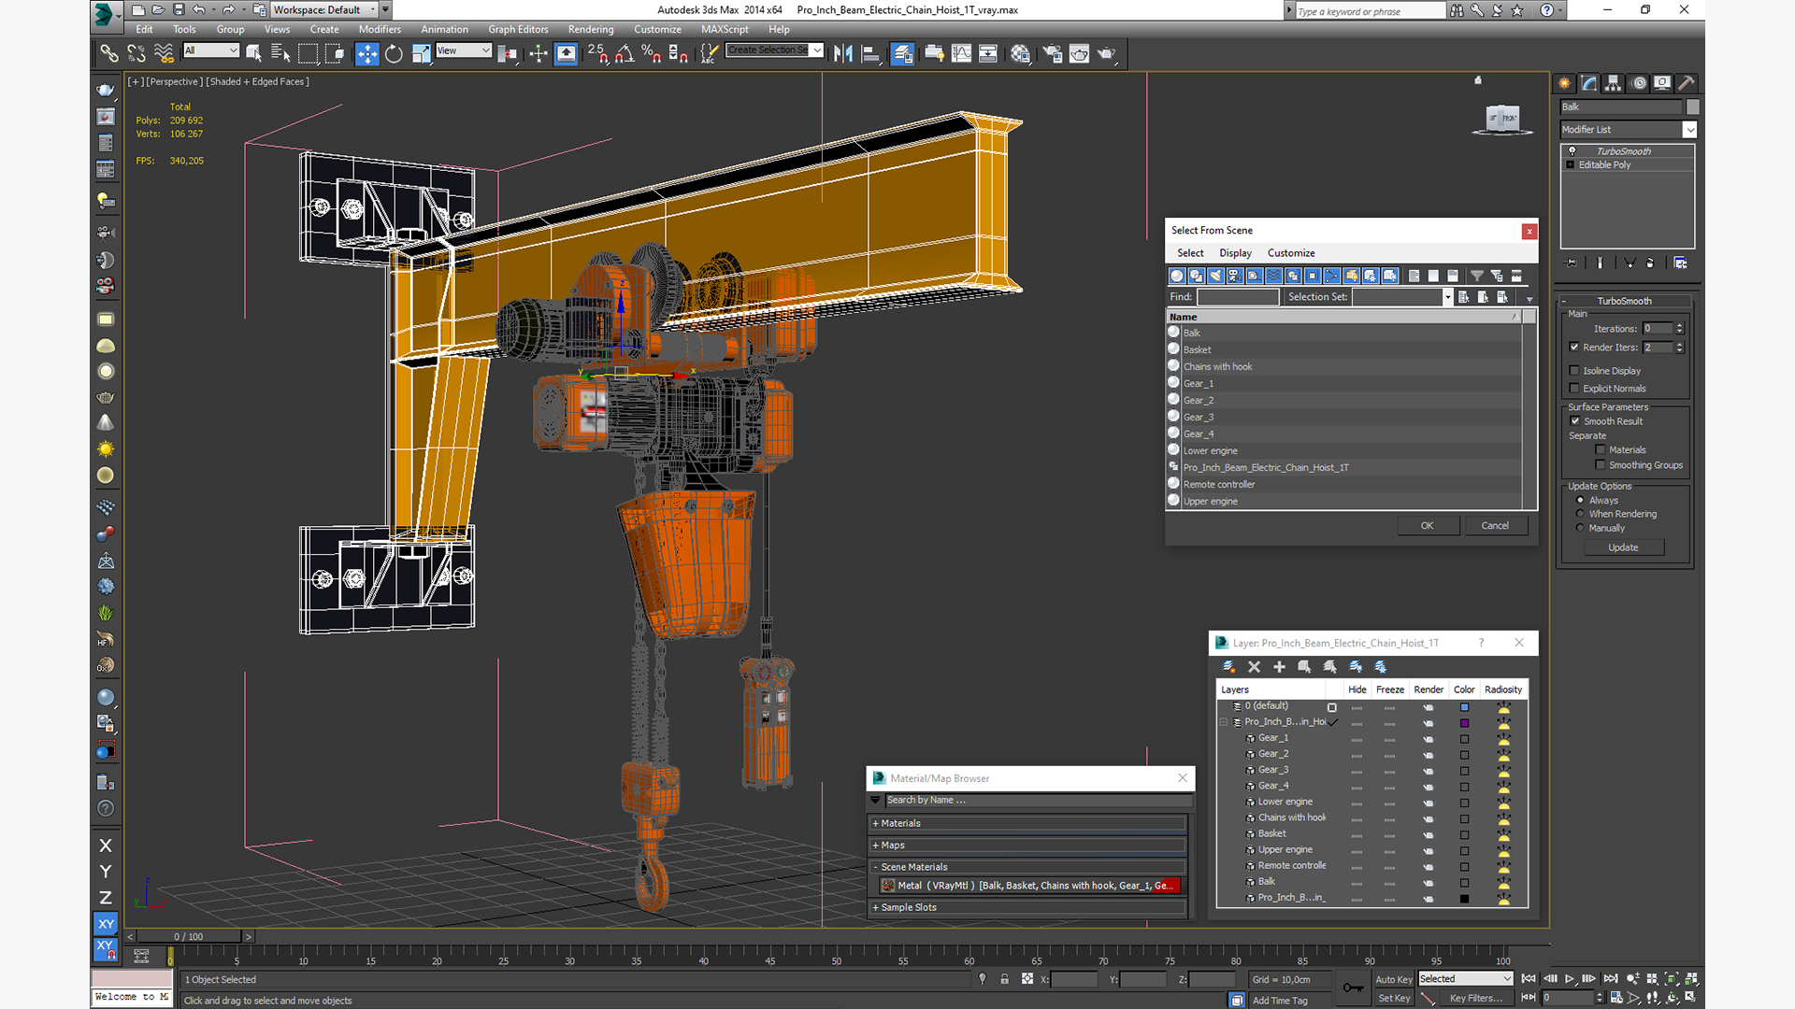Screen dimensions: 1795x1009
Task: Enable the Explicit Normals checkbox
Action: click(1574, 389)
